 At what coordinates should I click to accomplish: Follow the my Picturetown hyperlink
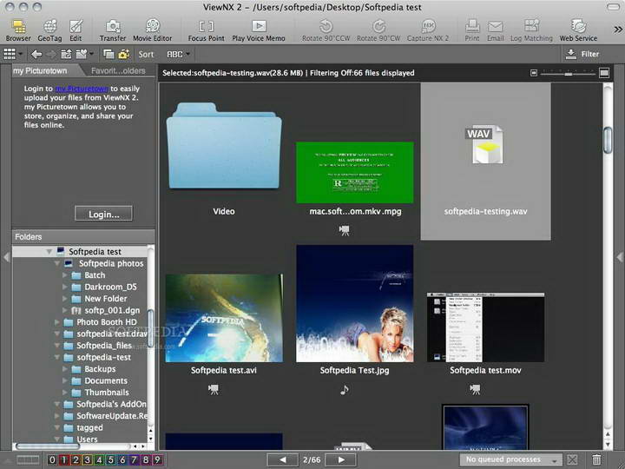click(82, 89)
